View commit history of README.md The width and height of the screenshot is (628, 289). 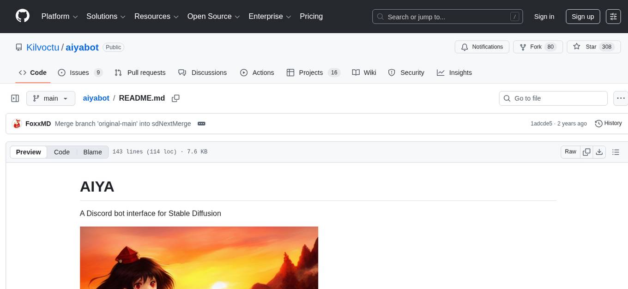pos(608,123)
